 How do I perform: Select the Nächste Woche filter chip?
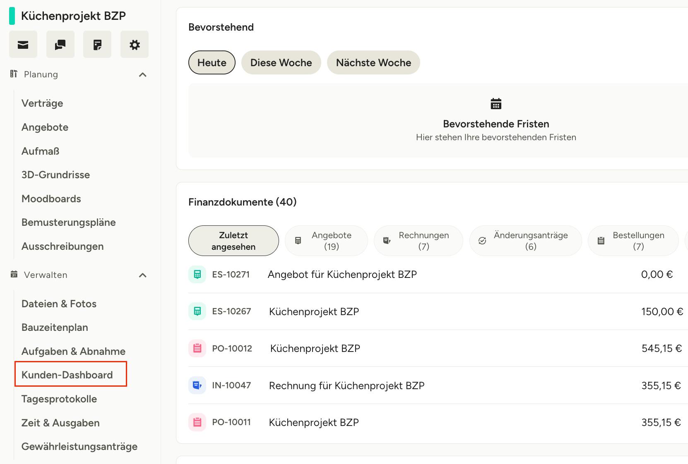point(373,62)
